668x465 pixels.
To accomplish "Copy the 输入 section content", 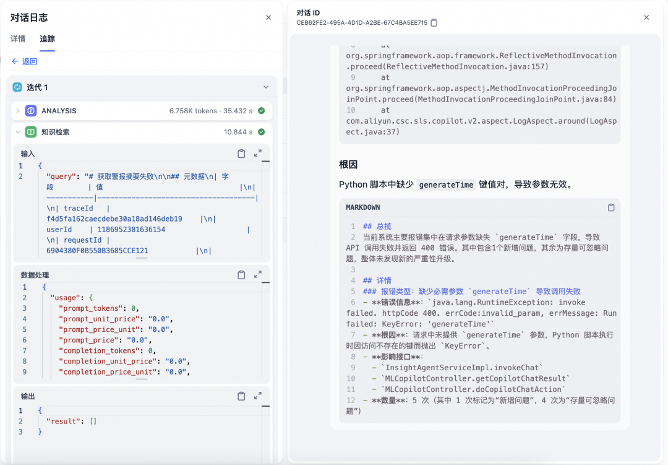I will point(242,154).
